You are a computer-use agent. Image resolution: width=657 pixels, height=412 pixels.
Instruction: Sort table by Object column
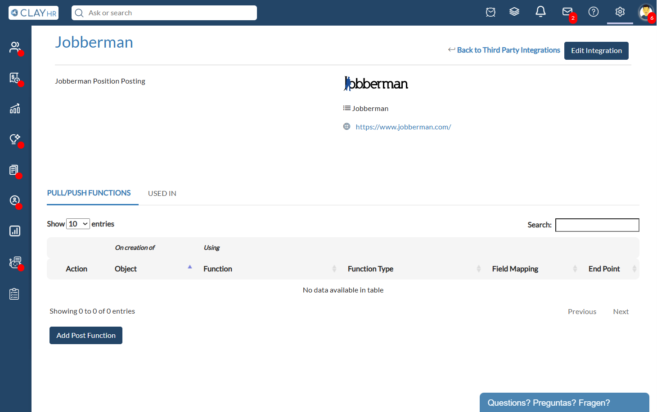click(153, 269)
